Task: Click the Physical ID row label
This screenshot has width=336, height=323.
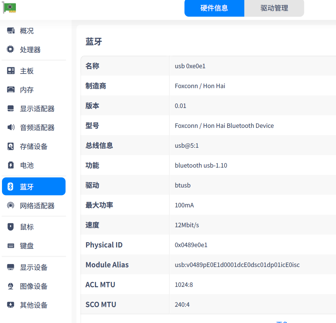Action: [104, 245]
